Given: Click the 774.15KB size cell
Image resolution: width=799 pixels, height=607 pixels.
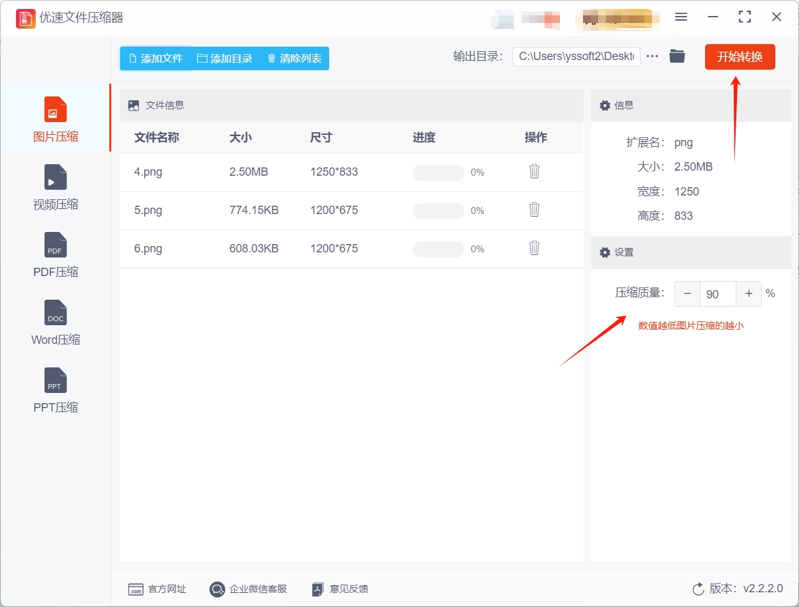Looking at the screenshot, I should pos(254,210).
